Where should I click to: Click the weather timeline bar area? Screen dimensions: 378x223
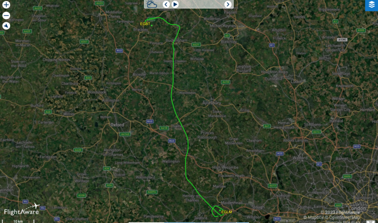coord(201,4)
